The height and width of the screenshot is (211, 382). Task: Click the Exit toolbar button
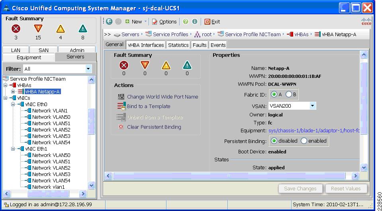coord(212,22)
